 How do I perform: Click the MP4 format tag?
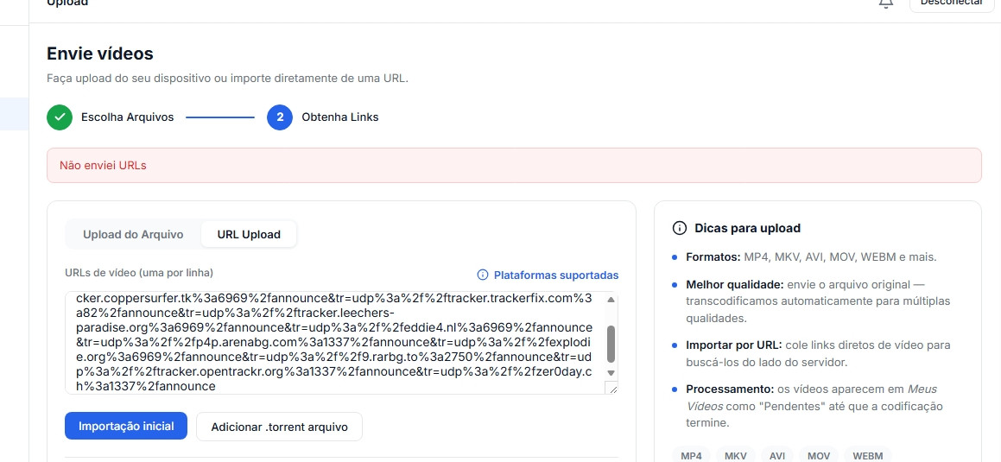click(691, 456)
